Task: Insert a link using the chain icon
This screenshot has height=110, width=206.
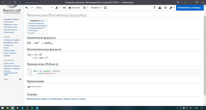Action: pos(64,8)
